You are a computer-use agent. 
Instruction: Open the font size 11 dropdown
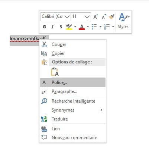pos(81,16)
